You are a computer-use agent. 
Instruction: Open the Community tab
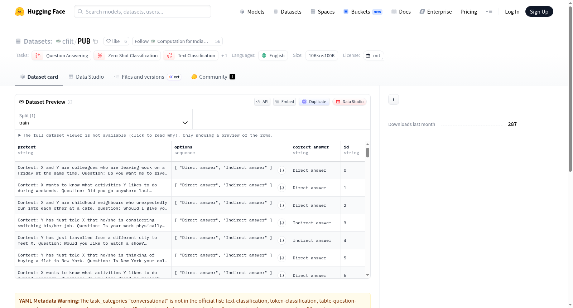[213, 77]
